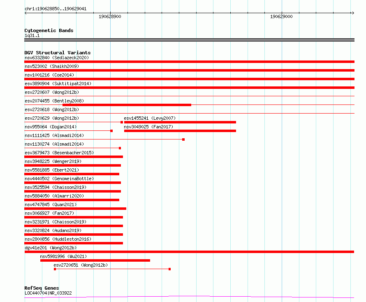Click esv2720629 (Wong2012b) variant label

tap(52, 118)
